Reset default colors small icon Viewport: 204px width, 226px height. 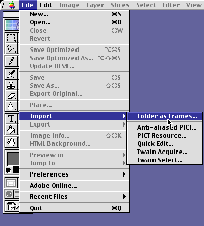8,170
